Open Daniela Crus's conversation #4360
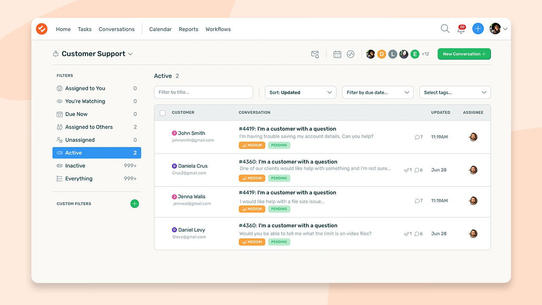 [x=288, y=162]
